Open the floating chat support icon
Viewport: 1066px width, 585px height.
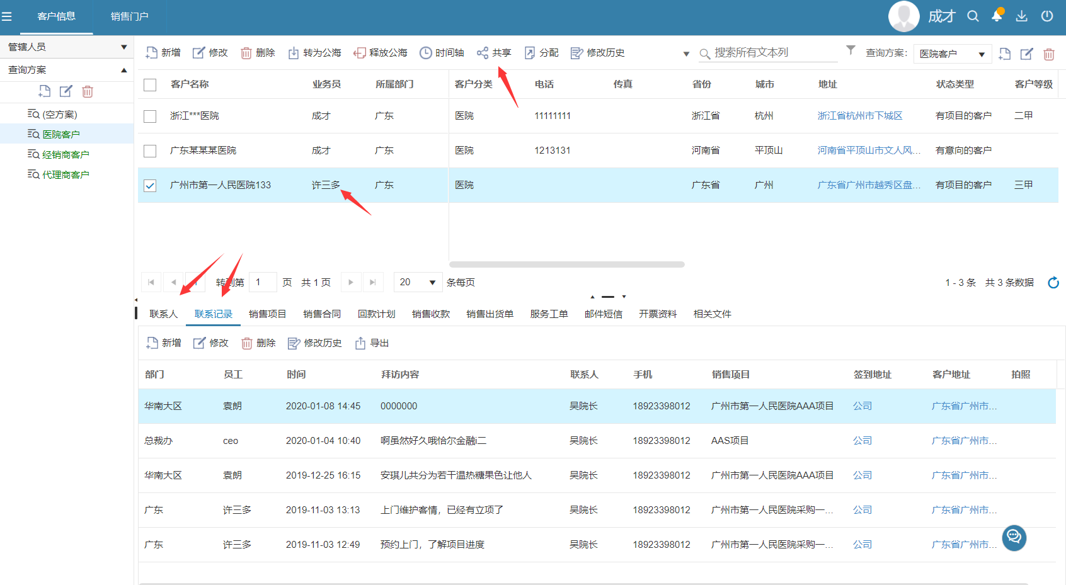click(1014, 537)
